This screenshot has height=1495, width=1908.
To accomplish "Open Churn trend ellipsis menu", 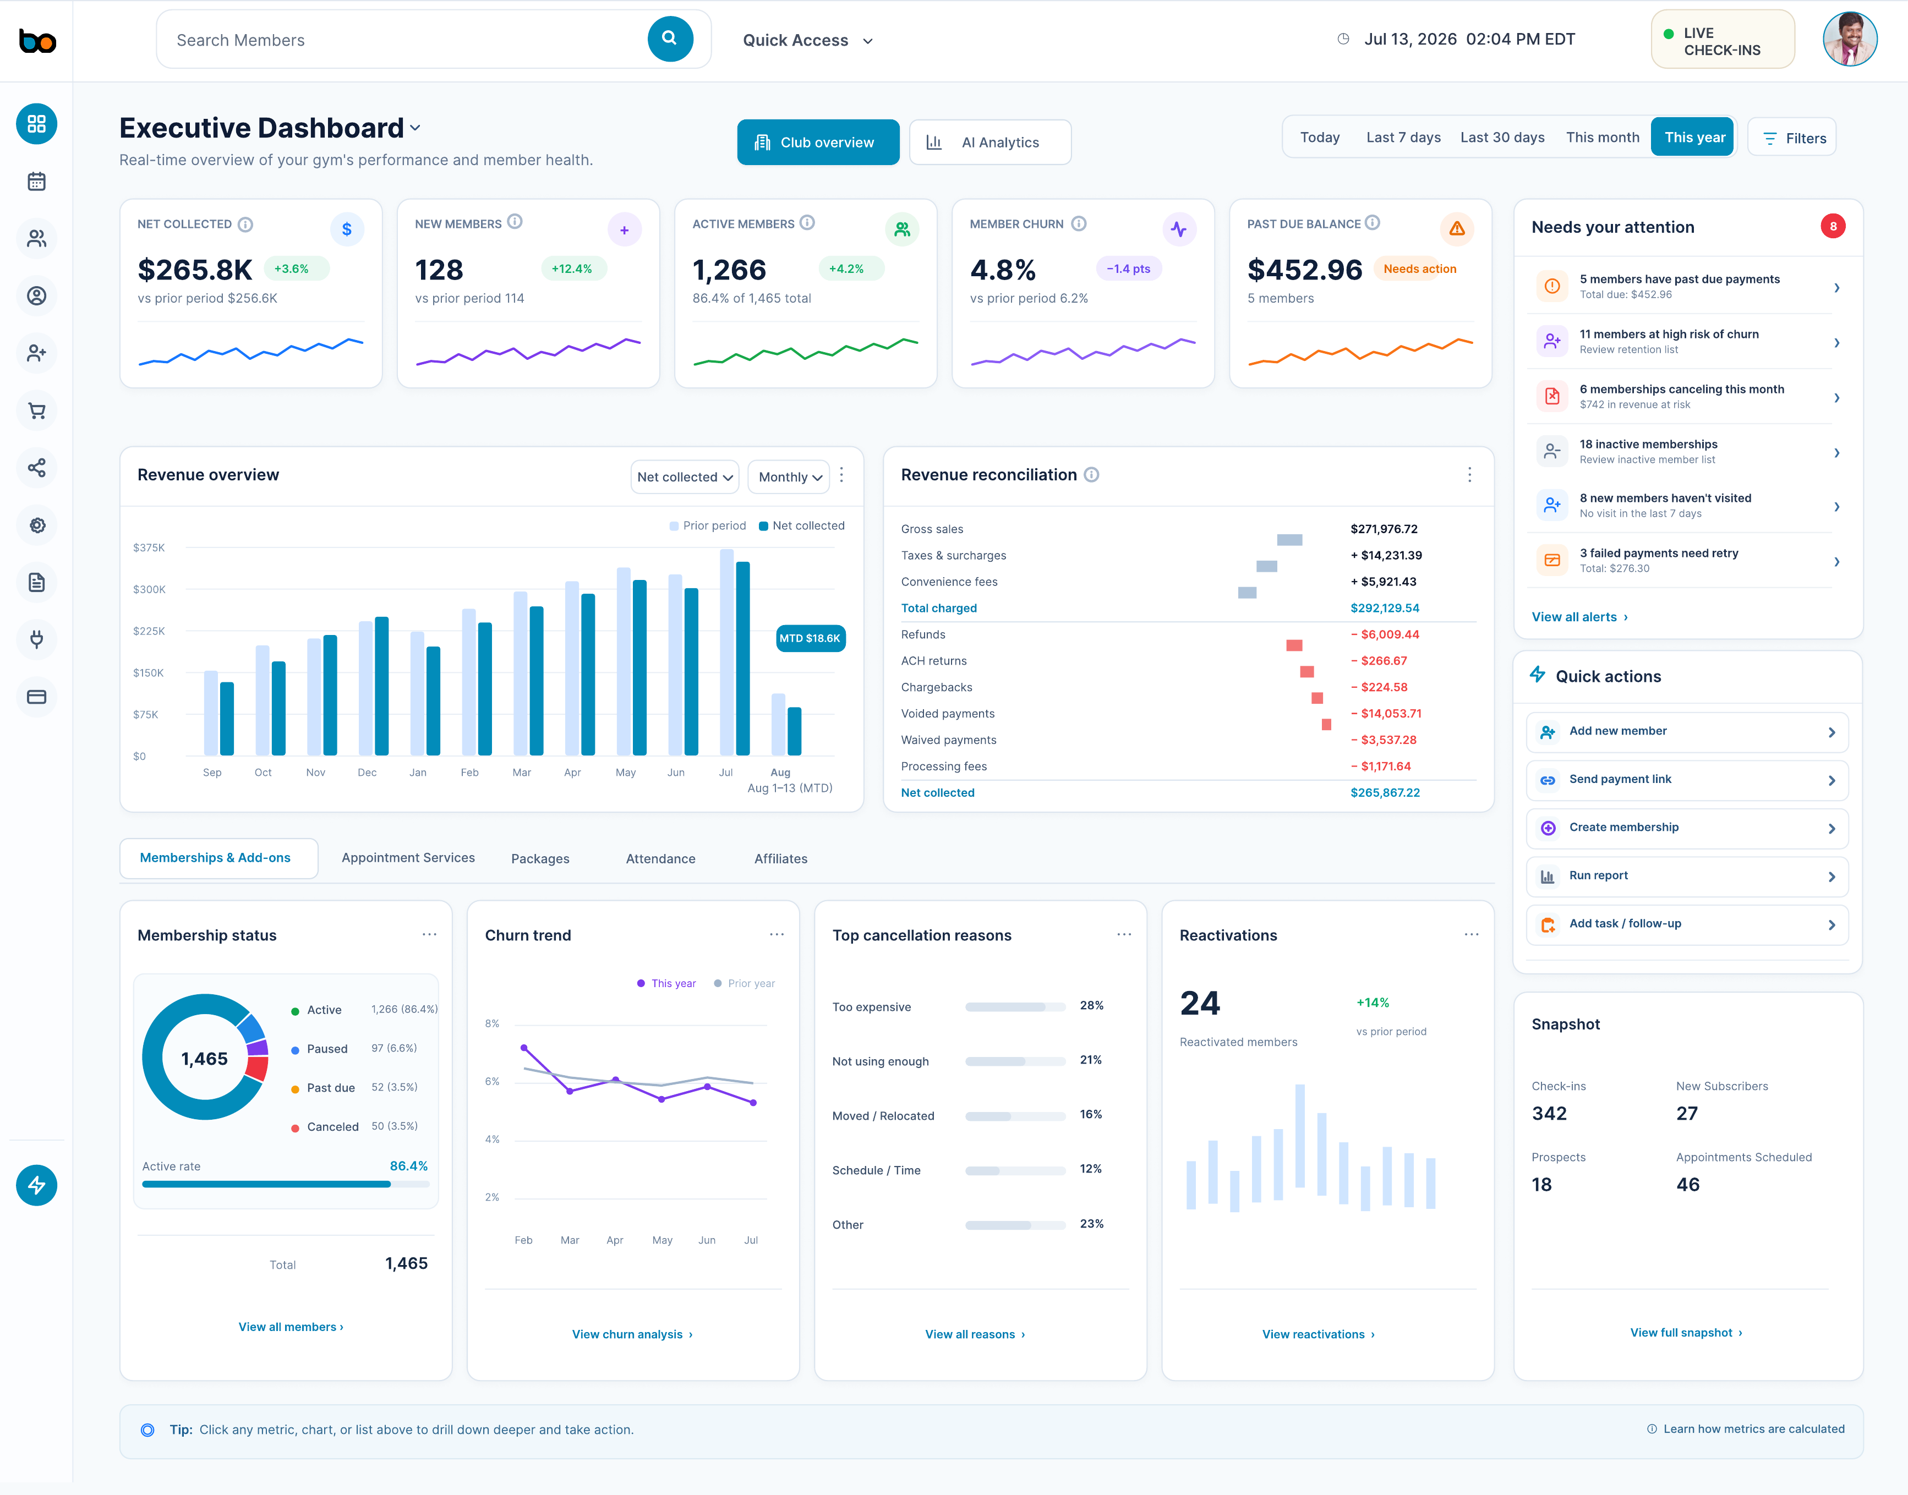I will [777, 935].
